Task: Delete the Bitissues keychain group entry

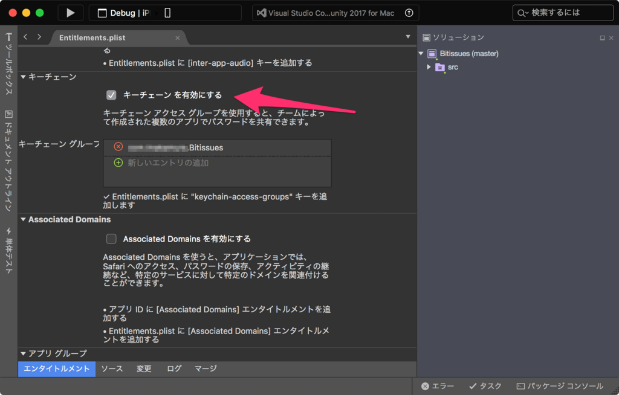Action: click(118, 146)
